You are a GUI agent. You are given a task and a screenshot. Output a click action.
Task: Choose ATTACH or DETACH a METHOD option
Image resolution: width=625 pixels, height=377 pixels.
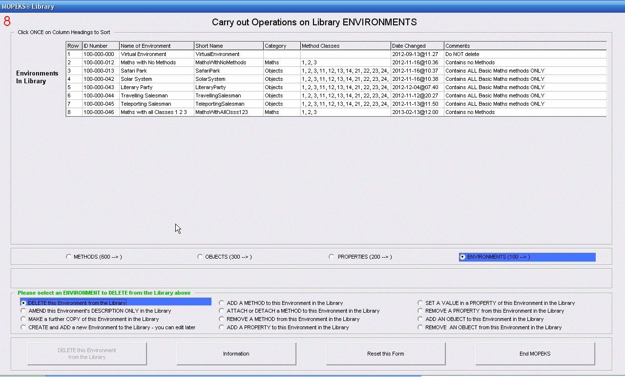point(222,311)
